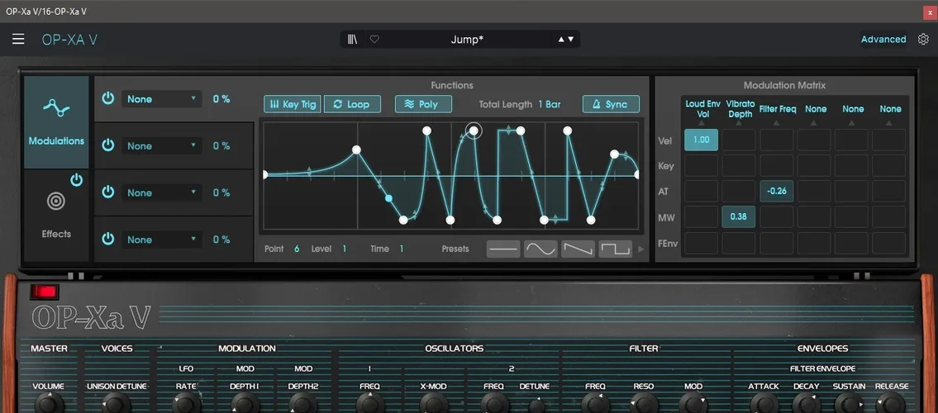Click the red power LED on synth panel
This screenshot has width=938, height=413.
pos(45,292)
